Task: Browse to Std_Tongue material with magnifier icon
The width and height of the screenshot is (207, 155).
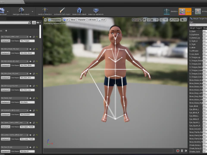Action: click(x=34, y=37)
